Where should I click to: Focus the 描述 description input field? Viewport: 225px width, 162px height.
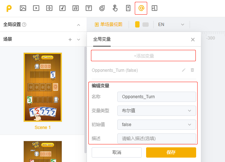point(157,139)
